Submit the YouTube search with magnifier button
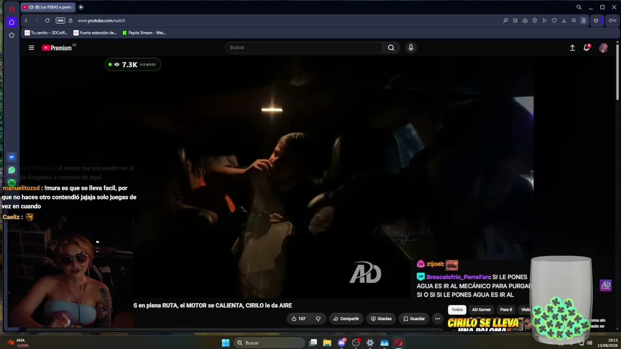621x349 pixels. [391, 48]
